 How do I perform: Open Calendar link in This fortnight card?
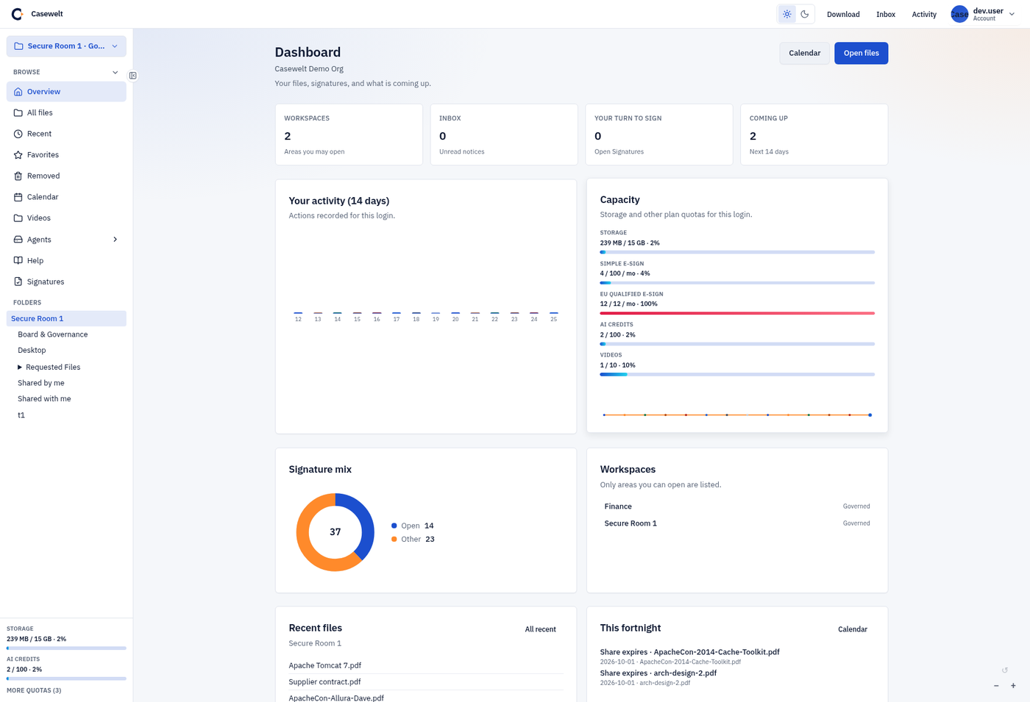[853, 629]
